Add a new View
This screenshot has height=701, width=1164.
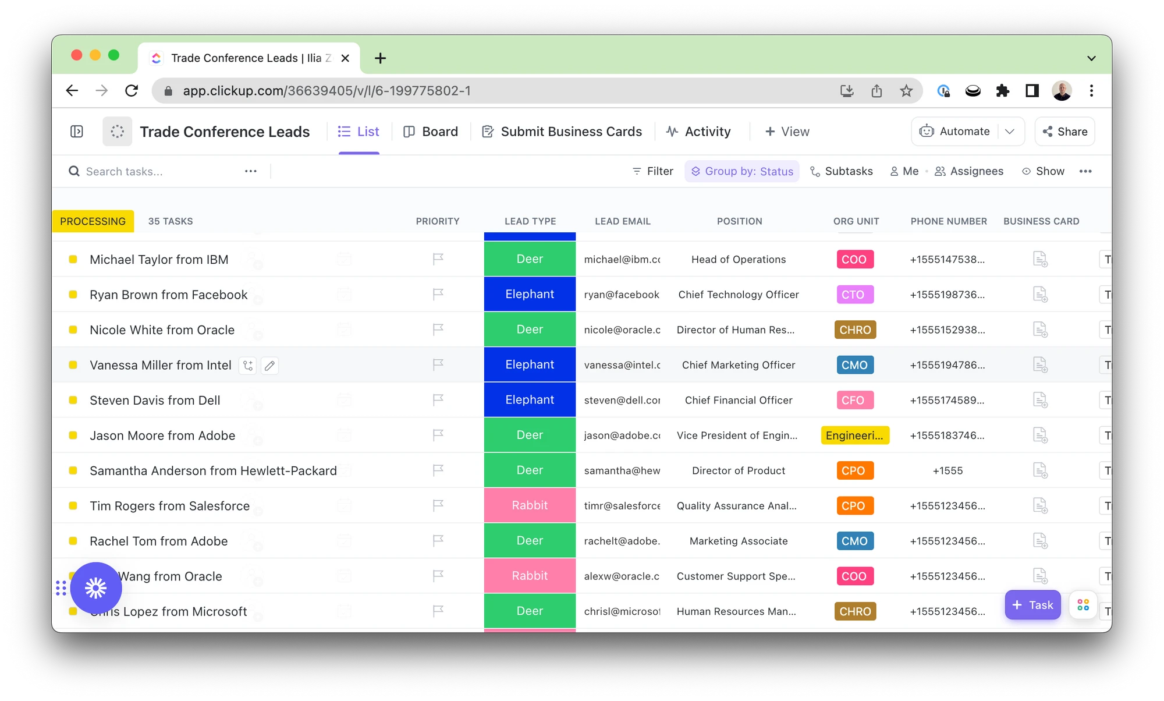click(x=787, y=132)
